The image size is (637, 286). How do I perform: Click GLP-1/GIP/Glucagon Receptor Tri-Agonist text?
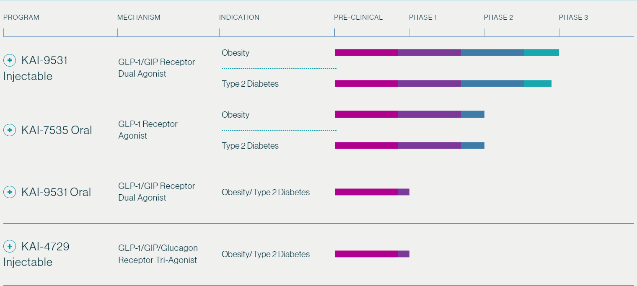(x=158, y=254)
